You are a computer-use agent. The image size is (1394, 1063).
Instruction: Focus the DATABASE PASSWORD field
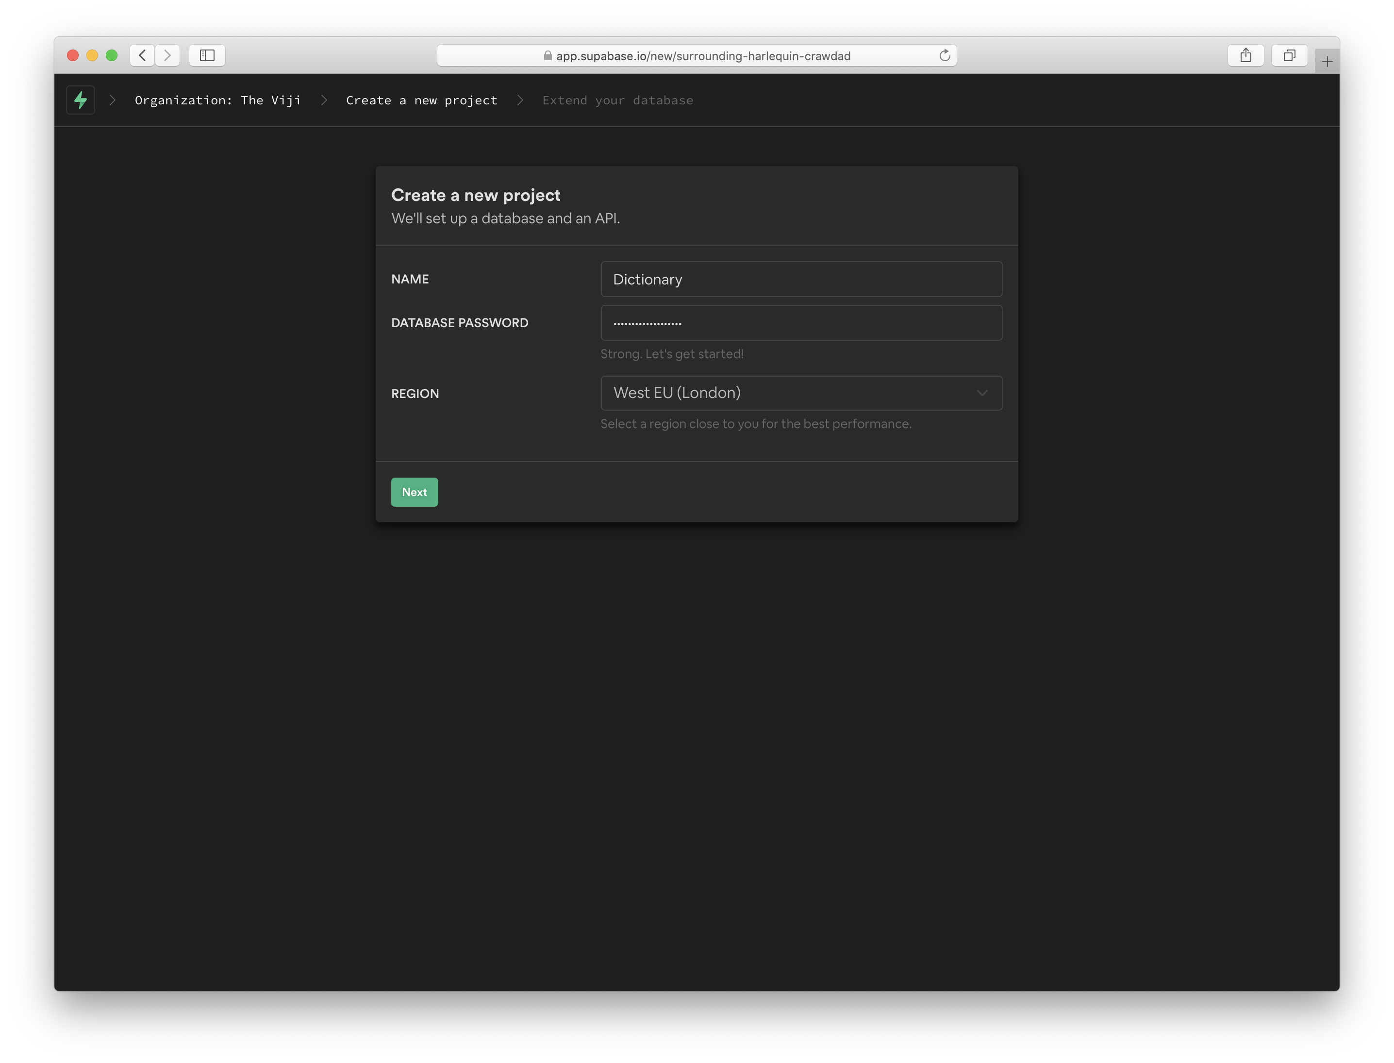[800, 323]
